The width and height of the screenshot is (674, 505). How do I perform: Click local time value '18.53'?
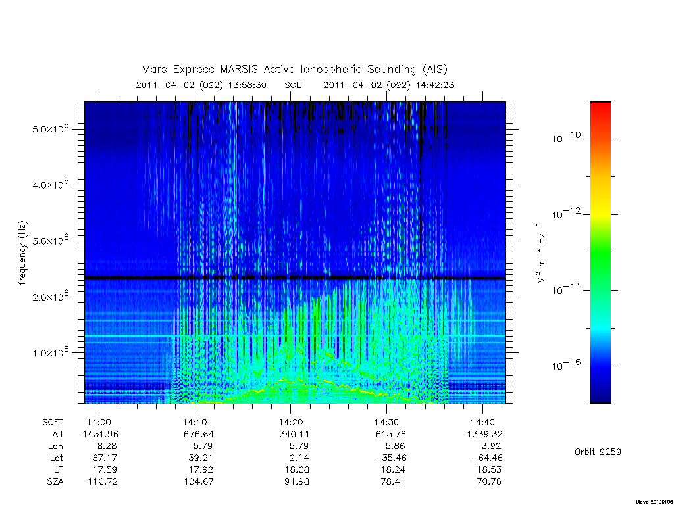click(x=489, y=469)
